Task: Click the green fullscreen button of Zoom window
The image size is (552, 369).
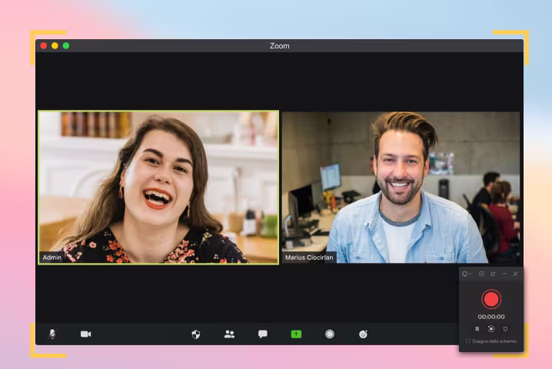Action: pyautogui.click(x=66, y=46)
